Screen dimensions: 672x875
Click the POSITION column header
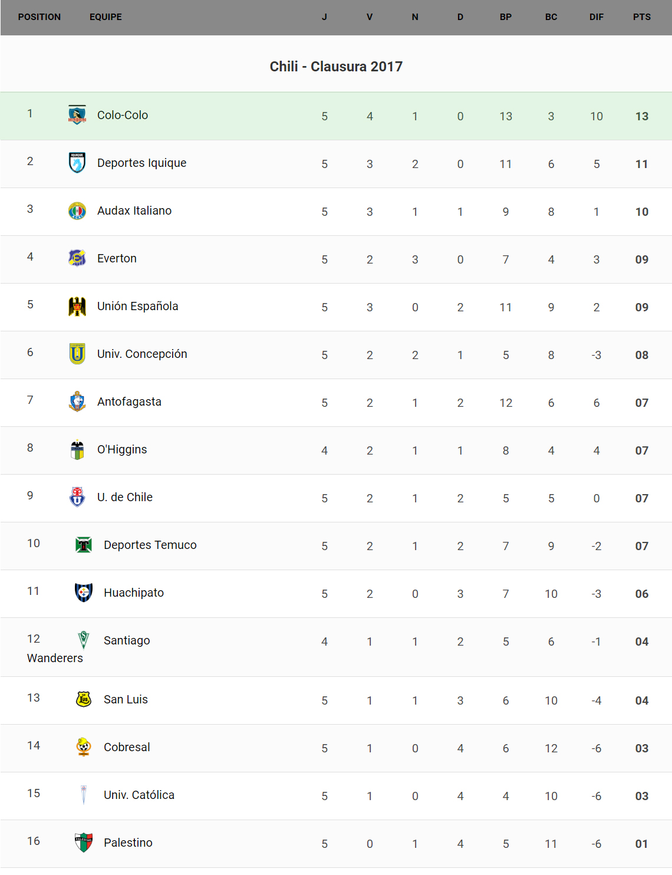39,17
